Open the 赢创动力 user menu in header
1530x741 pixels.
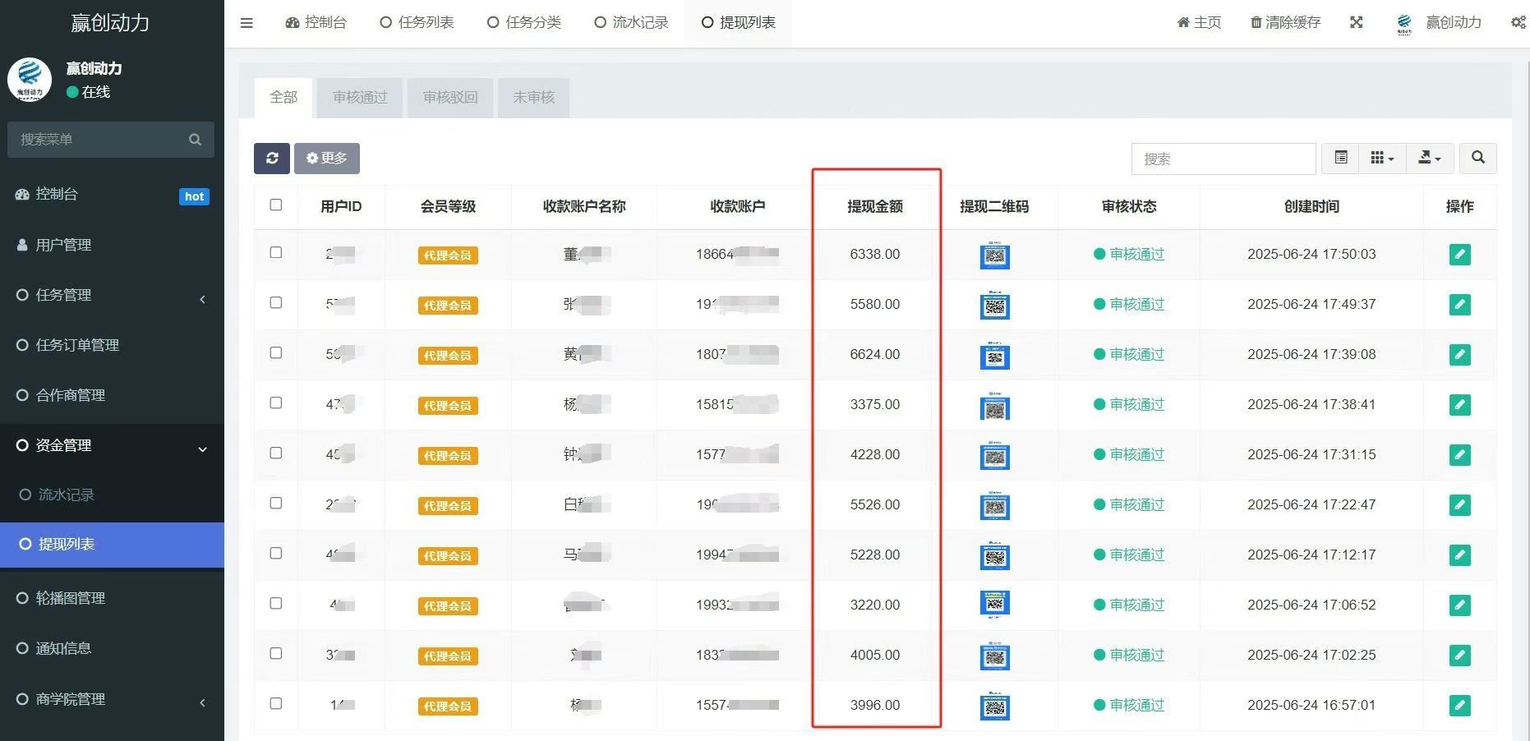point(1439,22)
